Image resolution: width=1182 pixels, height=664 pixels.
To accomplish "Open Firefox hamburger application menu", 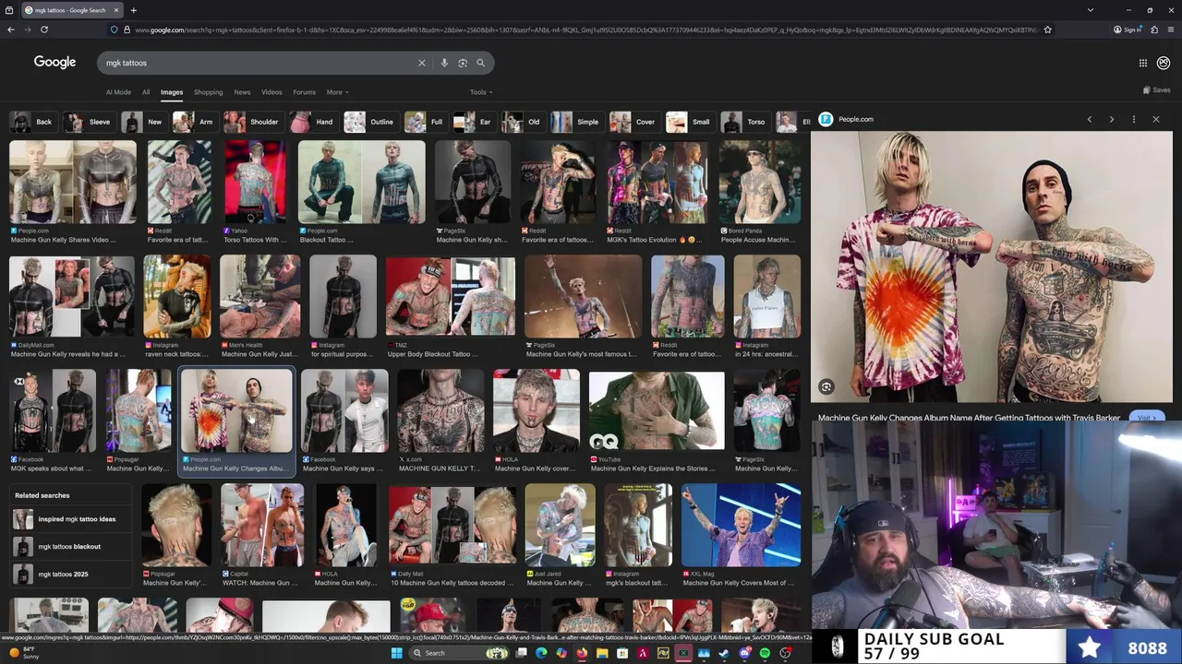I will (1171, 30).
